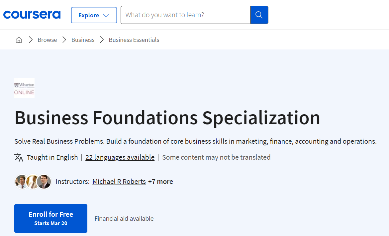The height and width of the screenshot is (236, 389).
Task: Click the translation language icon
Action: [x=19, y=157]
